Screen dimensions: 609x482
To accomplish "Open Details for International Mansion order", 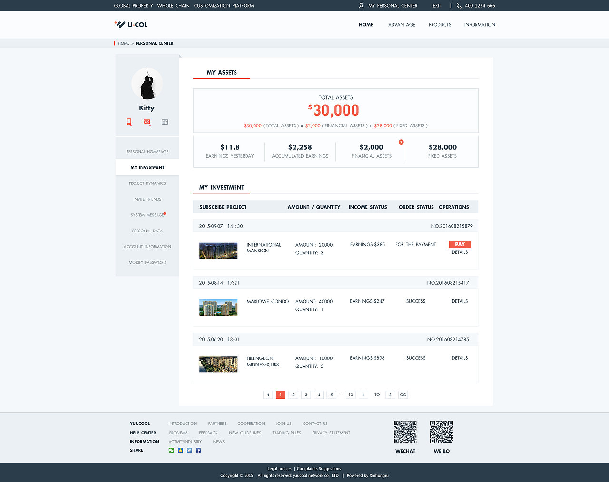I will (460, 252).
